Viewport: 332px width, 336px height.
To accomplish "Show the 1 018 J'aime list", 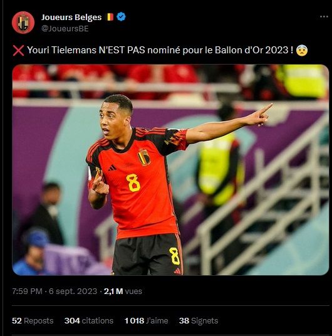I will pyautogui.click(x=147, y=321).
